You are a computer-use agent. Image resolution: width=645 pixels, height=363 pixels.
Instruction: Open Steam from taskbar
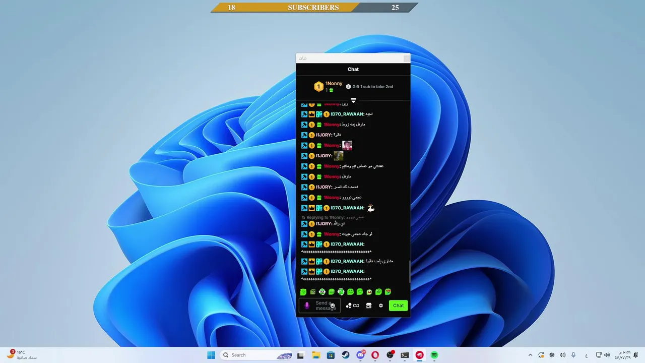(x=345, y=355)
